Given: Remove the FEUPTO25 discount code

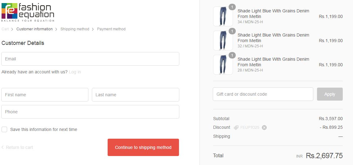Looking at the screenshot, I should coord(264,128).
